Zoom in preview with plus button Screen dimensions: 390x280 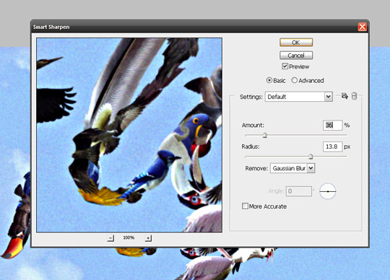pos(148,238)
